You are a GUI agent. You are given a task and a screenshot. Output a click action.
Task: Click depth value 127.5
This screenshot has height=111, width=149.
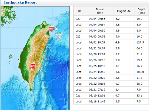(140, 42)
